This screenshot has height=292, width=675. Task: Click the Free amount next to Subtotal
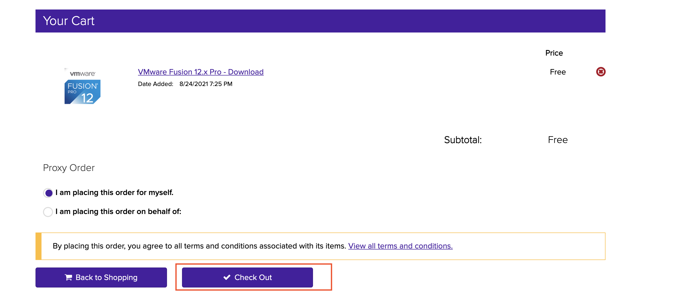(557, 140)
